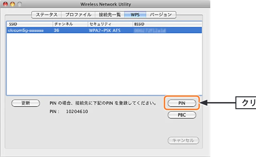Click the BSSID column header

pyautogui.click(x=167, y=24)
